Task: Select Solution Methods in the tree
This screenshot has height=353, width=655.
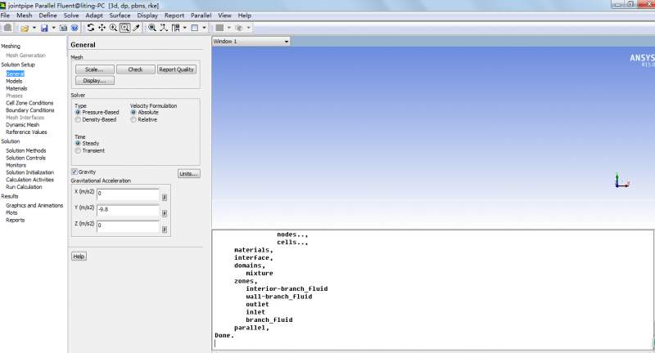Action: [26, 150]
